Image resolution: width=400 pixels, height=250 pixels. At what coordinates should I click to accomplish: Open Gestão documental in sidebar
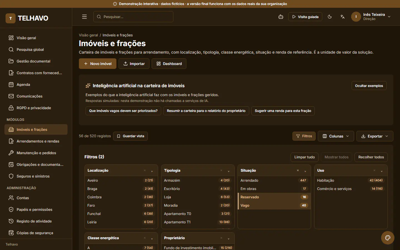[x=36, y=61]
